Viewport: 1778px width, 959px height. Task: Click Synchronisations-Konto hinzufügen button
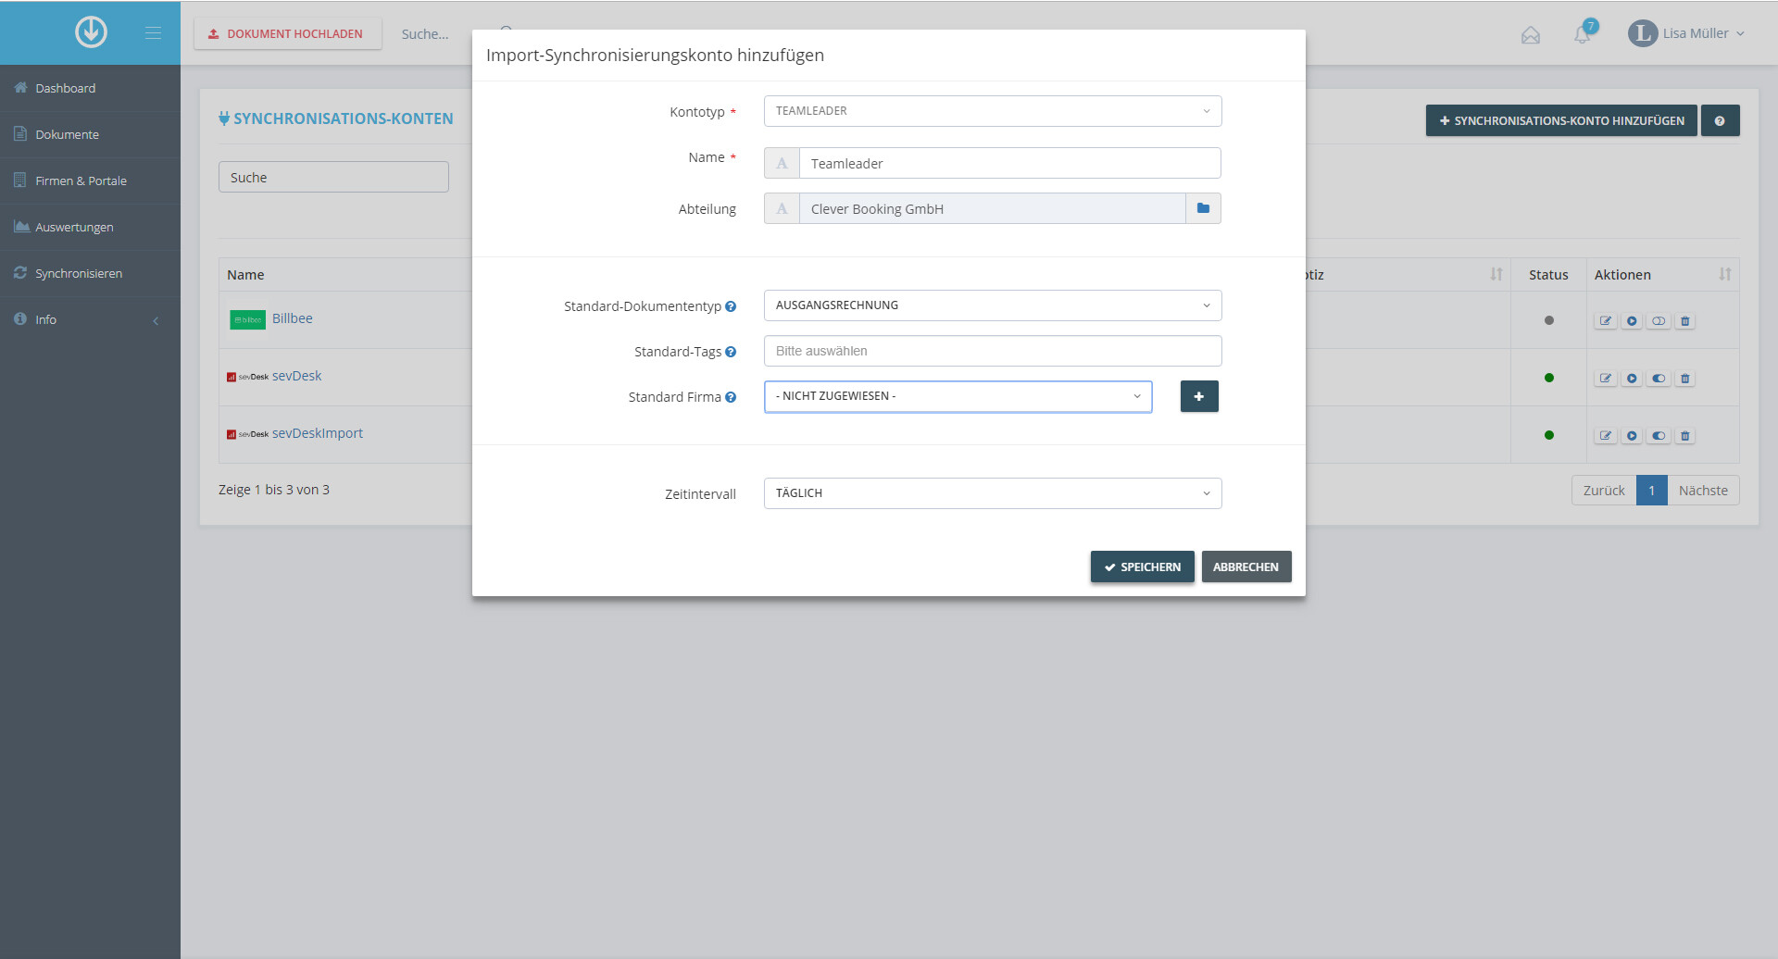[x=1561, y=121]
